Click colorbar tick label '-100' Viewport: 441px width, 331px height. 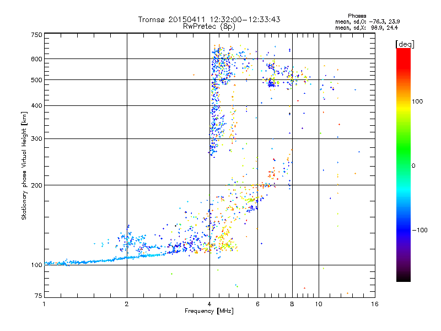point(420,230)
